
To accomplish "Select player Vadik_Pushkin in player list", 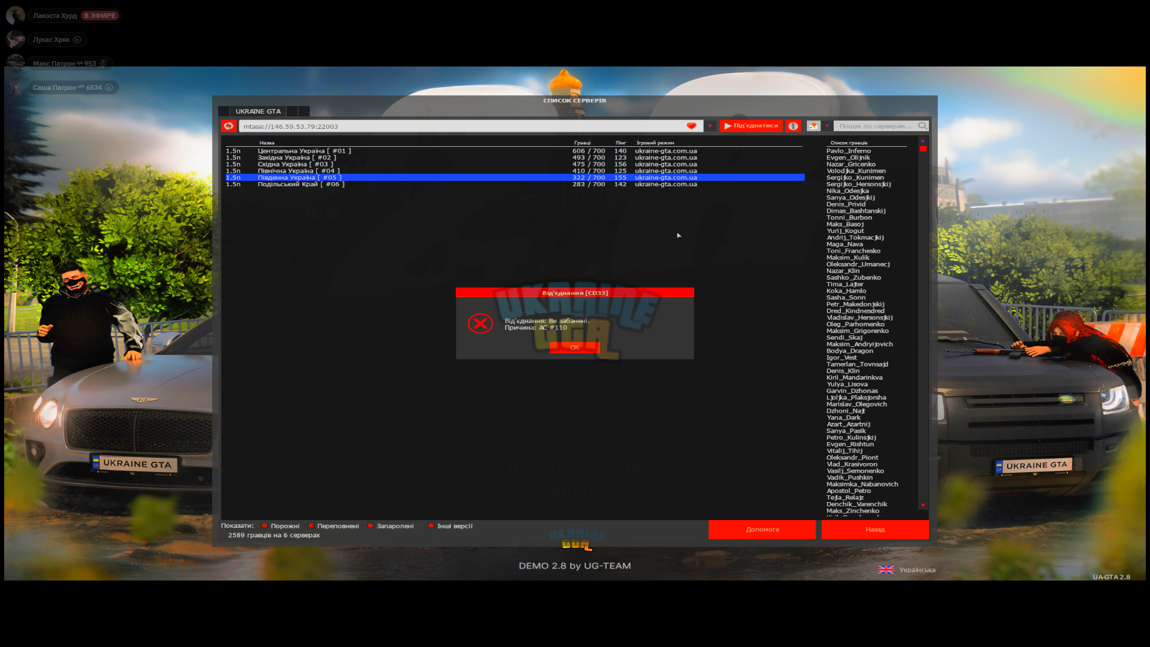I will click(849, 477).
